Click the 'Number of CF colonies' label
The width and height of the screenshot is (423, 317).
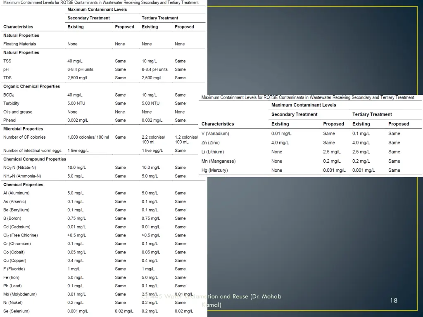point(24,137)
